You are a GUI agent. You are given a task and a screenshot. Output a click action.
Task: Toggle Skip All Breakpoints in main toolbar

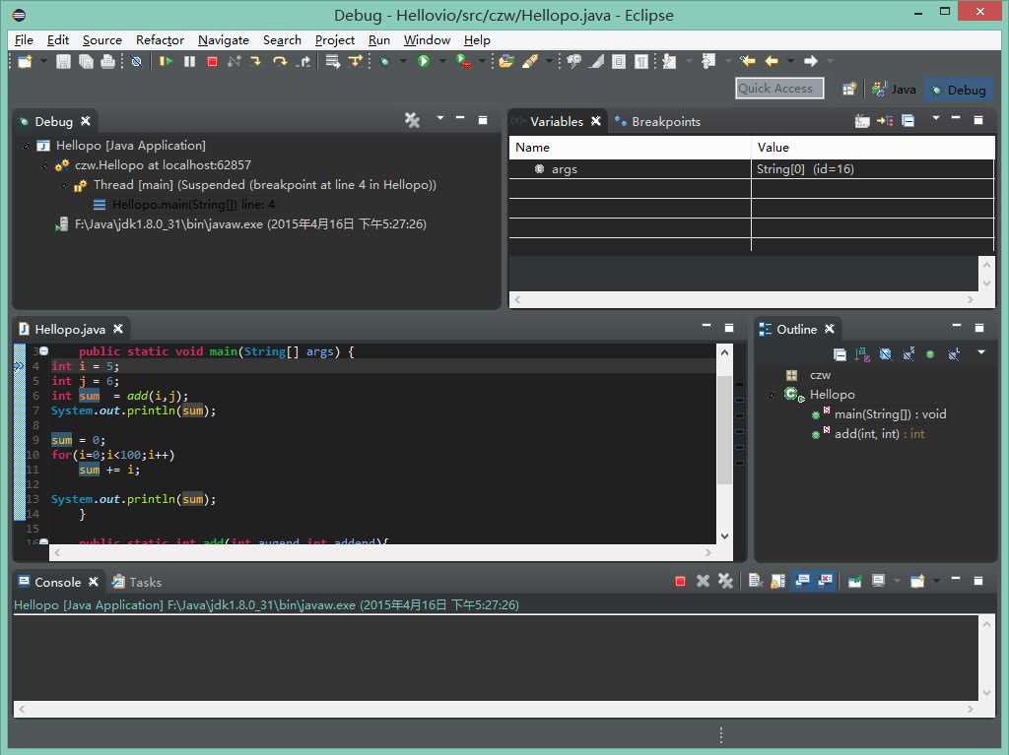[x=136, y=62]
